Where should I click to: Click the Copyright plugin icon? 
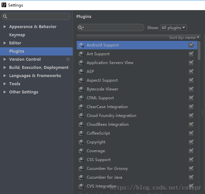pos(81,142)
